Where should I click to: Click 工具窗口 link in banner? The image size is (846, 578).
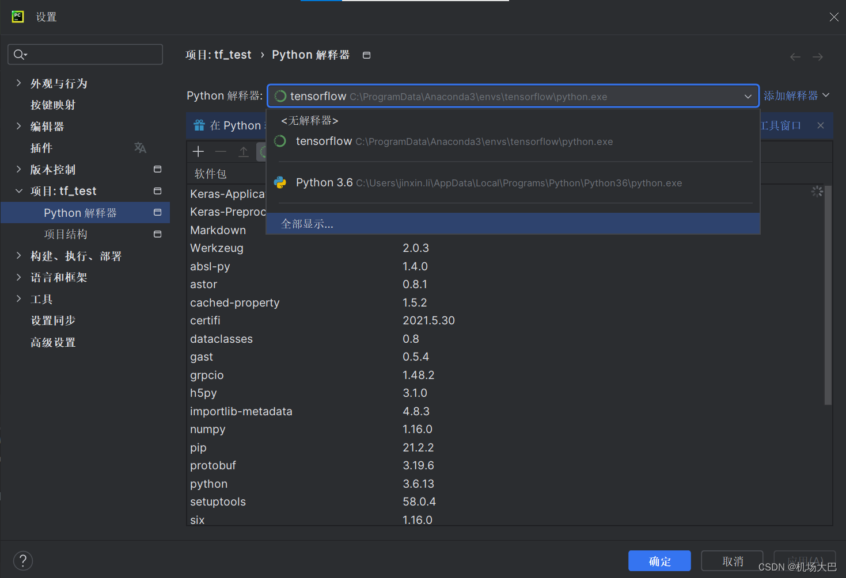click(x=781, y=125)
